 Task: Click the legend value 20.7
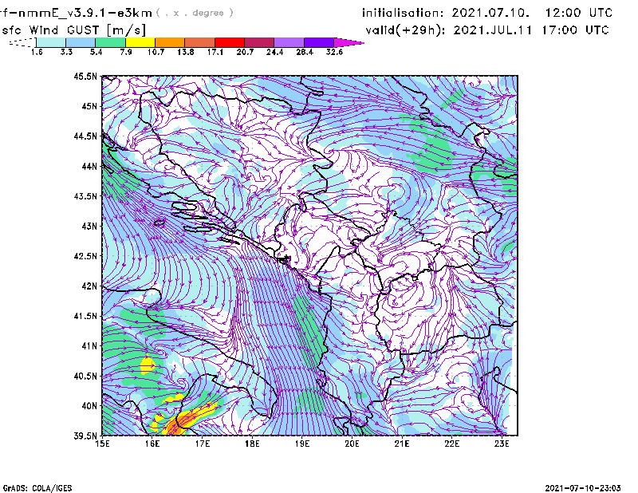coord(245,52)
